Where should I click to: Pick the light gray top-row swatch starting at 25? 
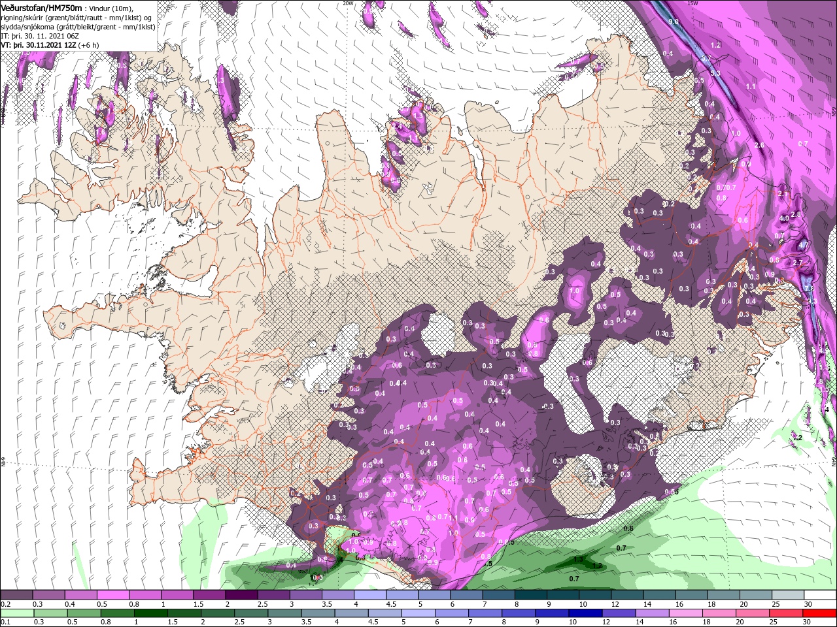(789, 595)
